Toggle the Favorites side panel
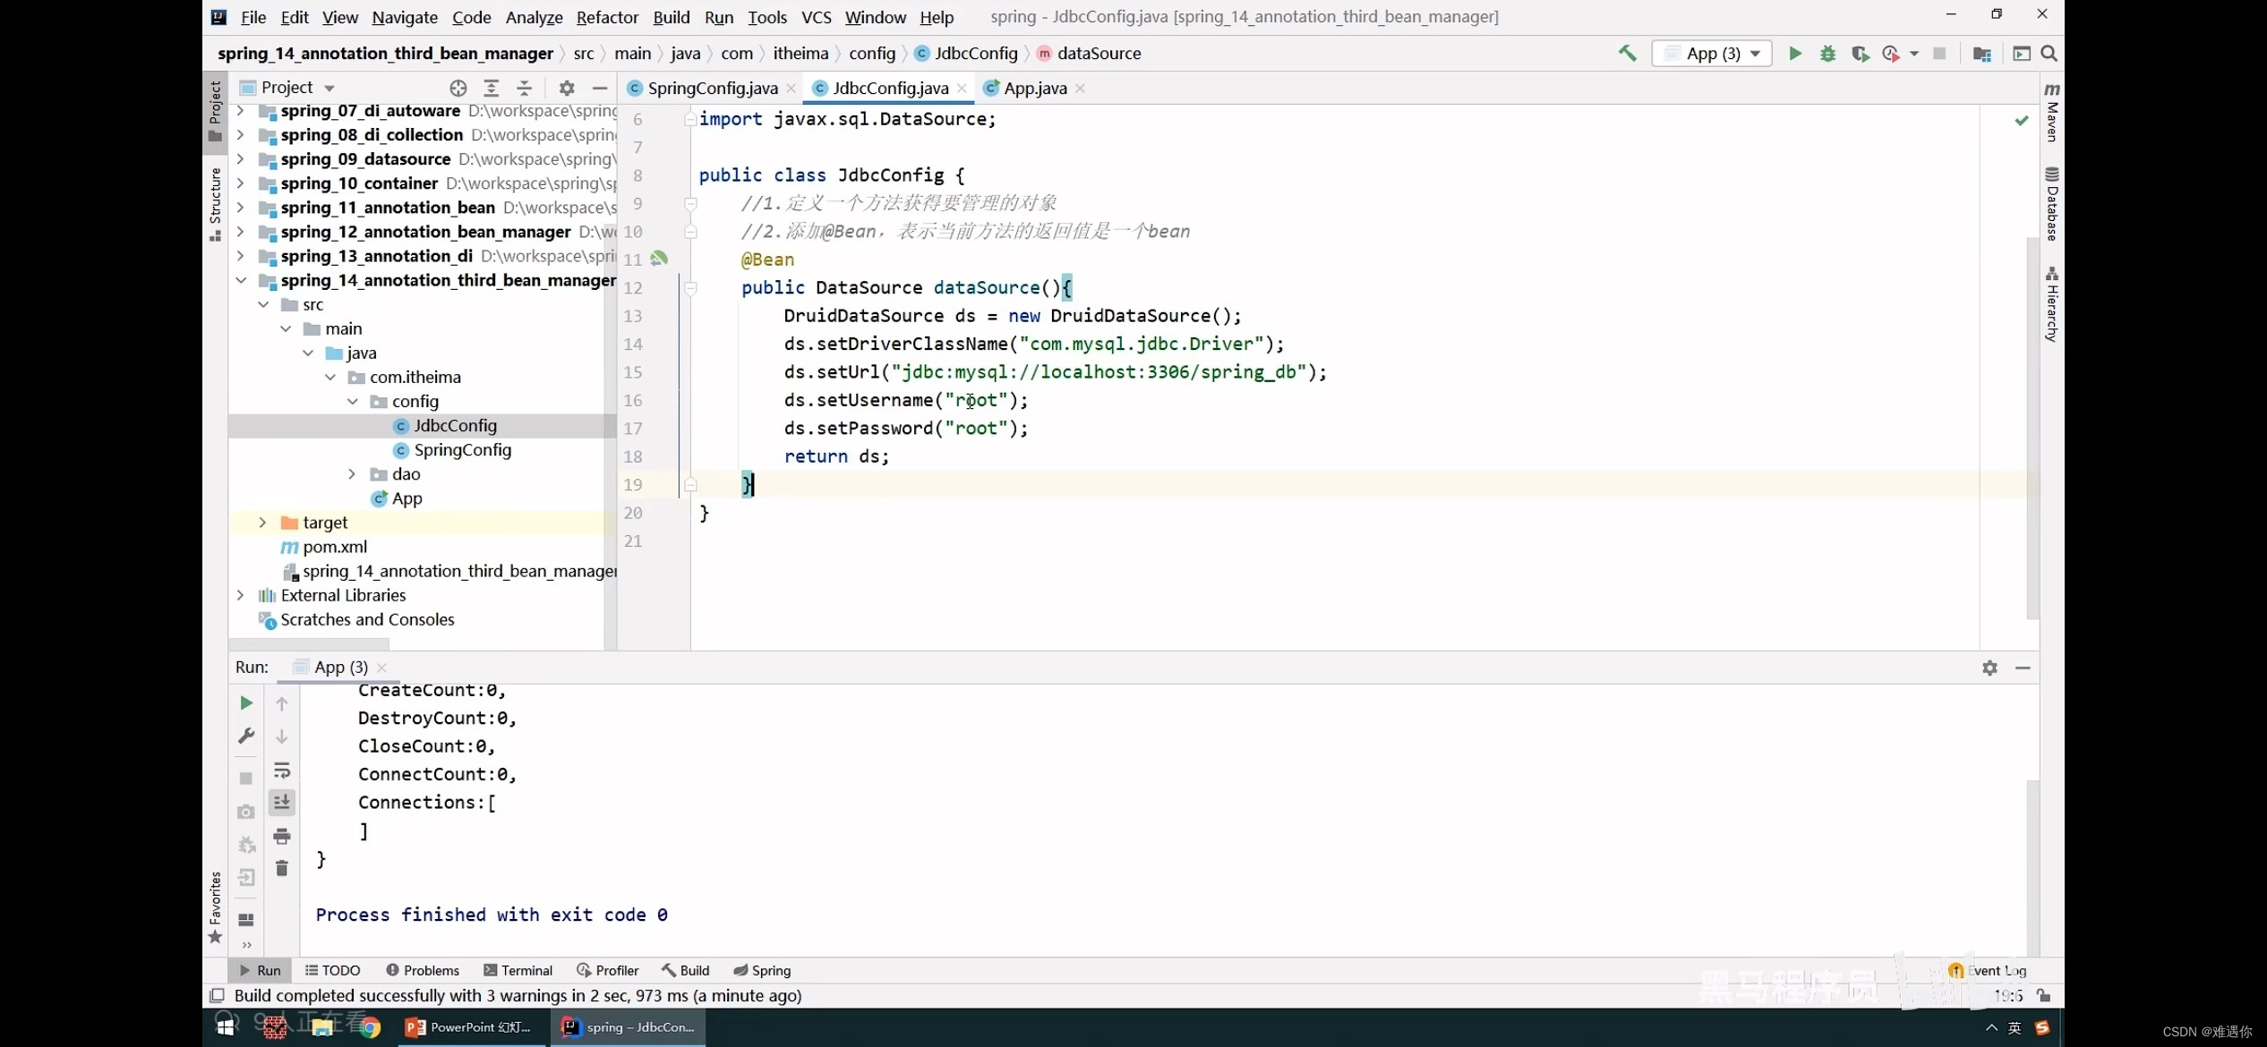Screen dimensions: 2267x1047 (x=215, y=907)
